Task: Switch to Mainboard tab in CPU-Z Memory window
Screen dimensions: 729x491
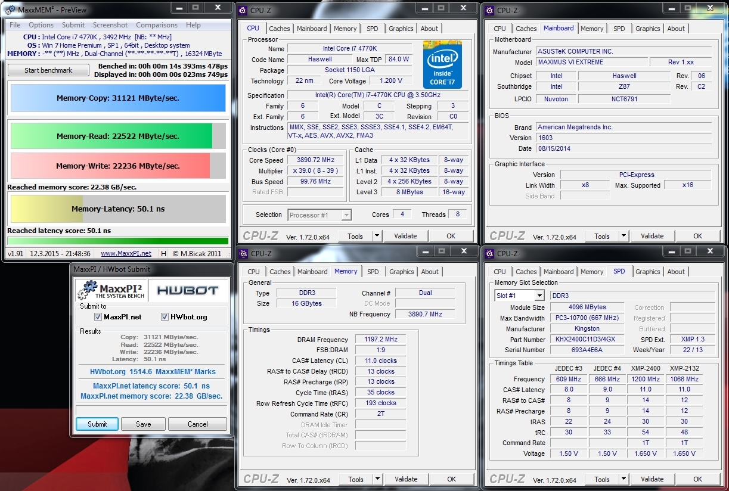Action: (x=312, y=272)
